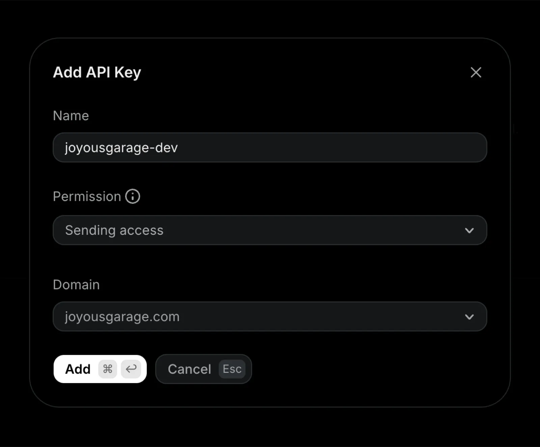Click the Command key icon on Add
The height and width of the screenshot is (447, 540).
[x=108, y=369]
